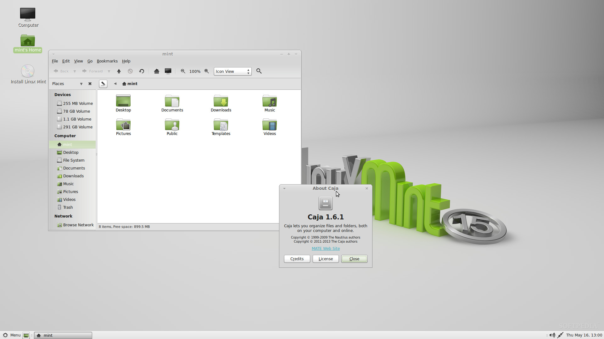Open the Help menu
Screen dimensions: 604x339
pyautogui.click(x=126, y=61)
